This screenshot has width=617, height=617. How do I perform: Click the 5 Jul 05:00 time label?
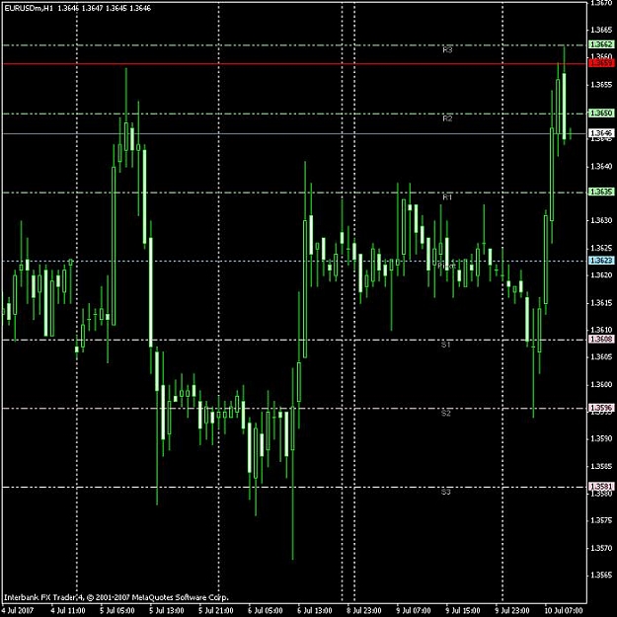pos(117,611)
